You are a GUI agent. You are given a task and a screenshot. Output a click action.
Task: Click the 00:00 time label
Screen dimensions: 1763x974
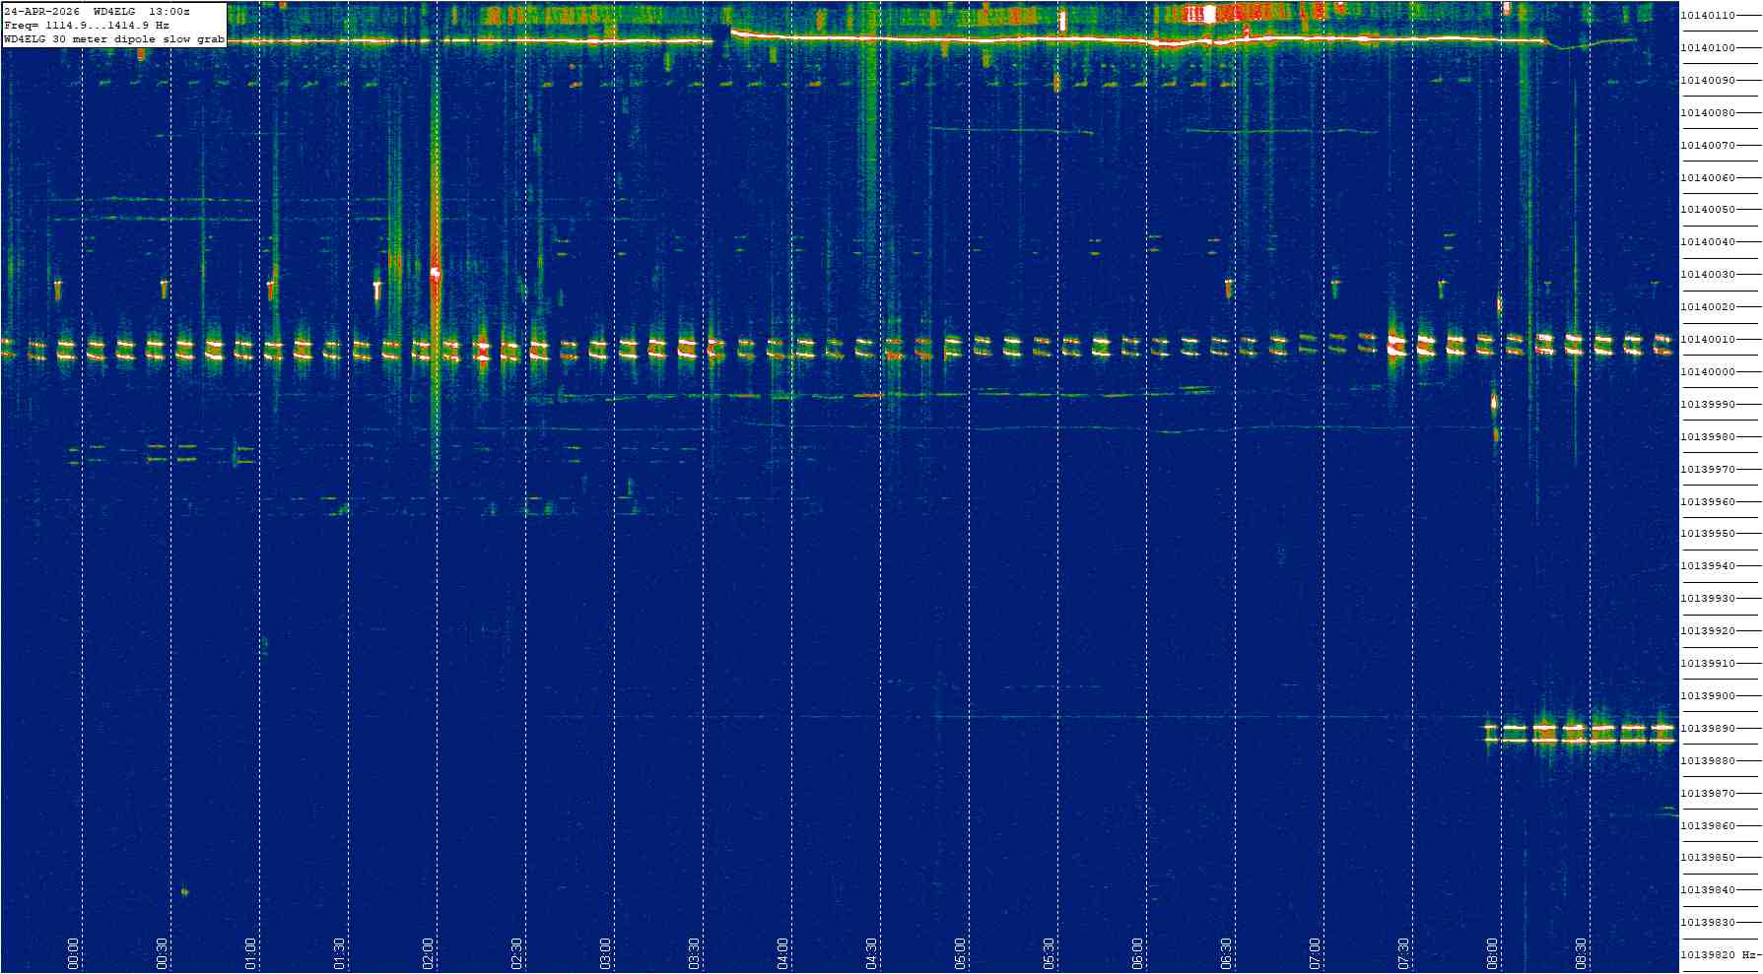[74, 953]
